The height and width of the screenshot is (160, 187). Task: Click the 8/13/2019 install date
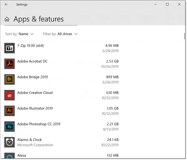111,129
